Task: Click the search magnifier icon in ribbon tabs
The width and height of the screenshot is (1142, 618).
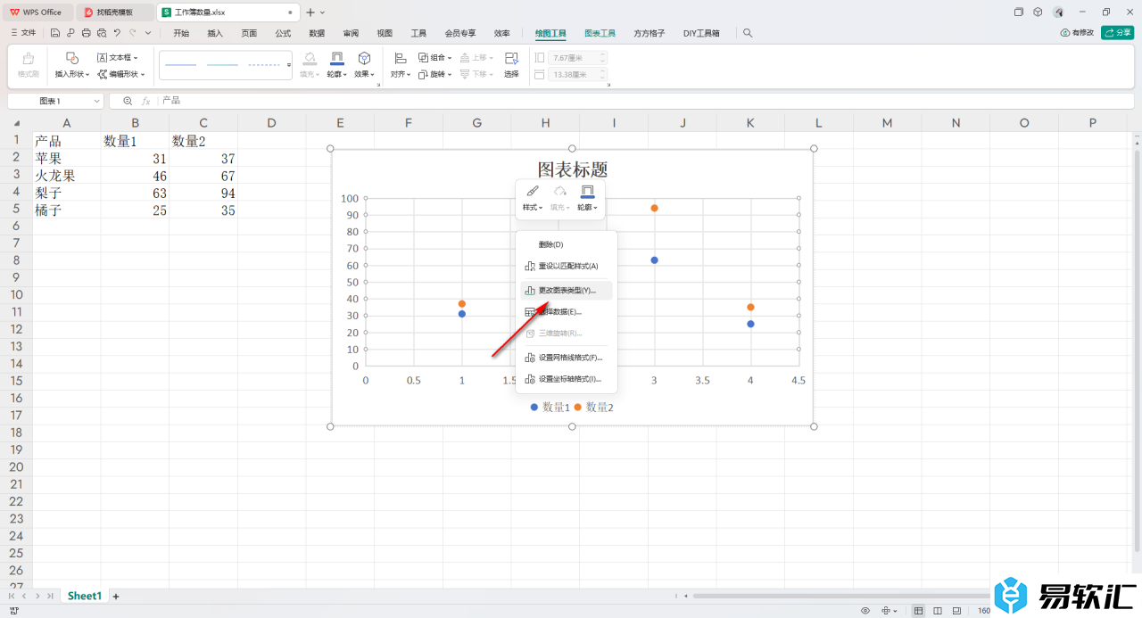Action: click(x=748, y=33)
